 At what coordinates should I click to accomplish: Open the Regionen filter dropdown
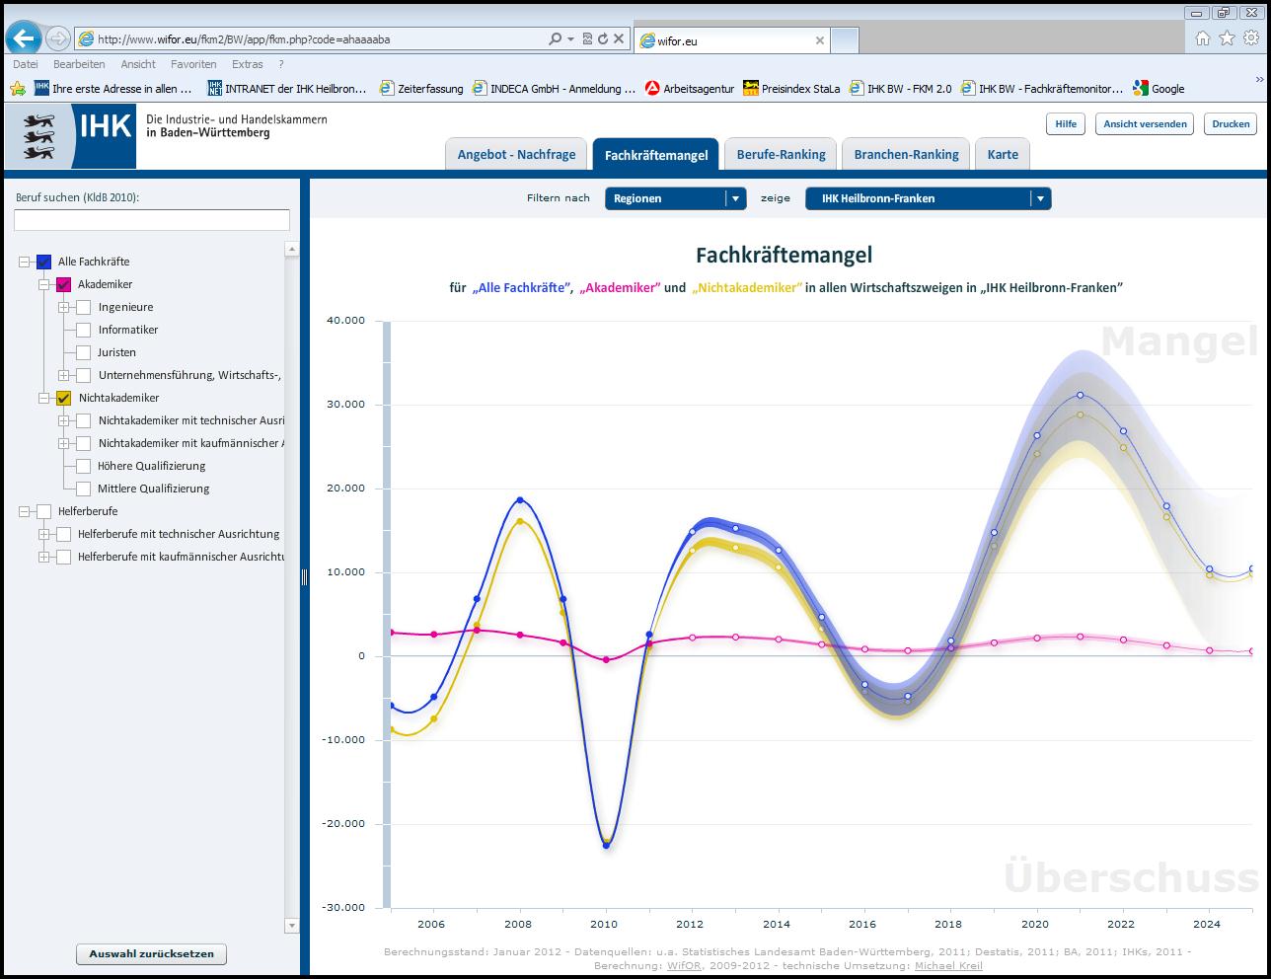click(x=675, y=198)
